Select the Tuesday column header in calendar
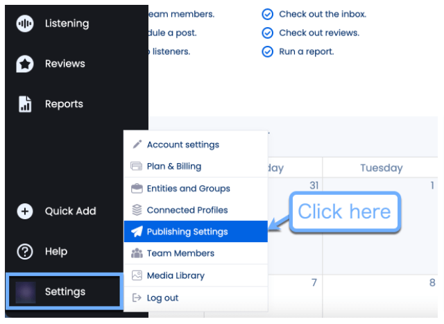 pyautogui.click(x=381, y=168)
